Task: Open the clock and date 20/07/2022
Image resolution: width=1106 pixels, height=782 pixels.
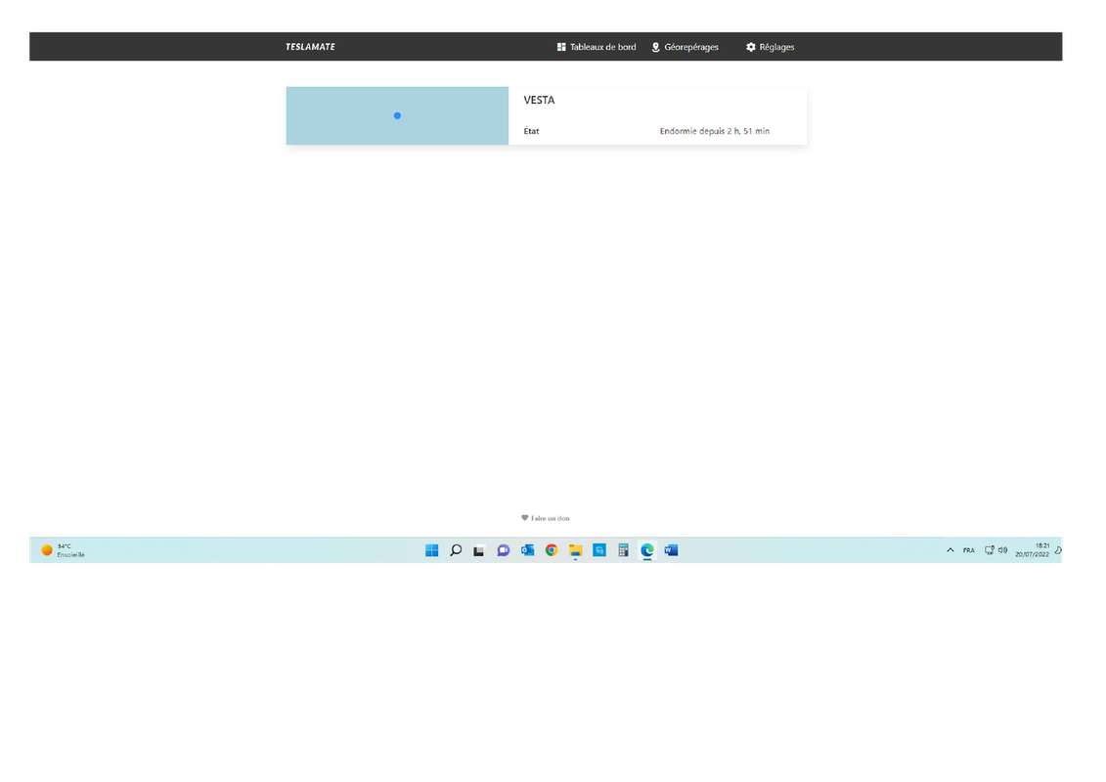Action: pos(1033,550)
